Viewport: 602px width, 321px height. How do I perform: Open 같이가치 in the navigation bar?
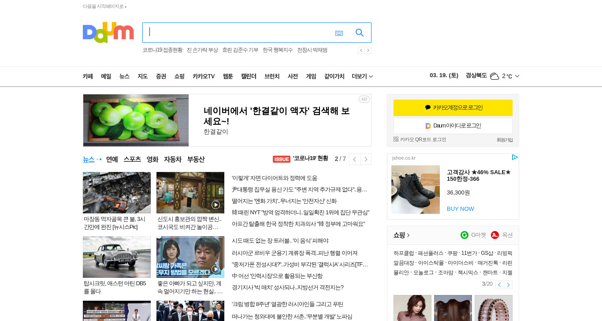(x=334, y=76)
